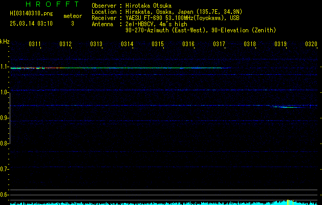
Task: Click the HROFFT title text
Action: click(x=53, y=4)
